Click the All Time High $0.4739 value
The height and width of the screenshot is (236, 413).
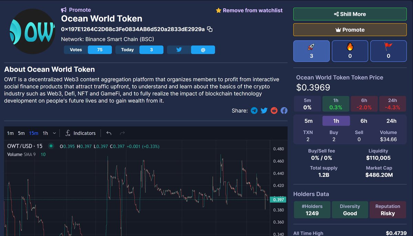pyautogui.click(x=396, y=233)
